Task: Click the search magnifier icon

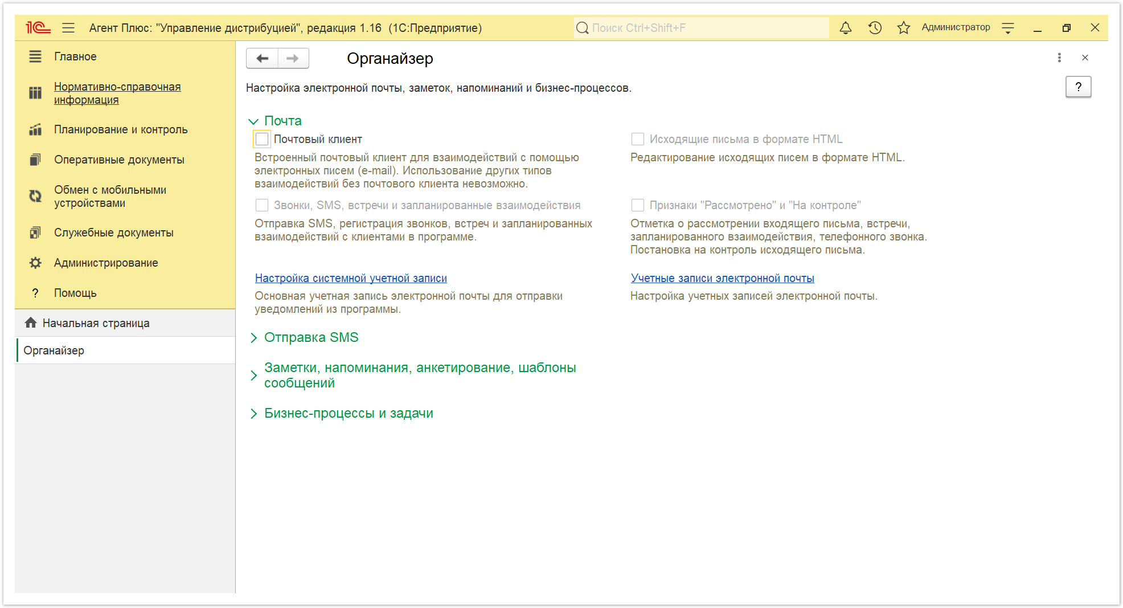Action: tap(582, 28)
